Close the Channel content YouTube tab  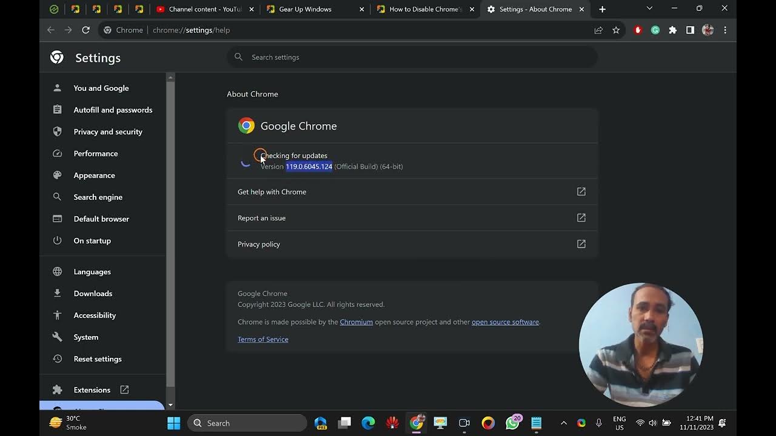pos(252,9)
